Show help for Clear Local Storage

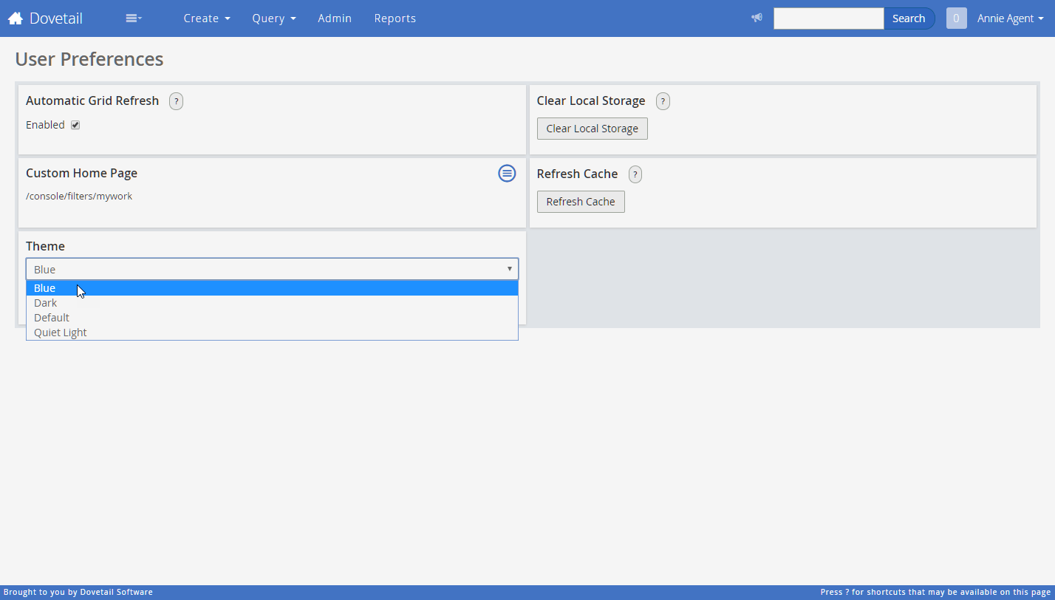663,101
